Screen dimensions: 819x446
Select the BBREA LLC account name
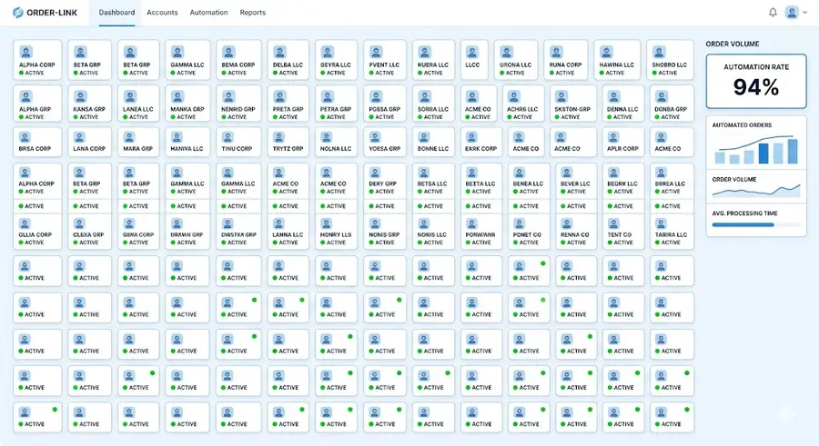tap(670, 183)
